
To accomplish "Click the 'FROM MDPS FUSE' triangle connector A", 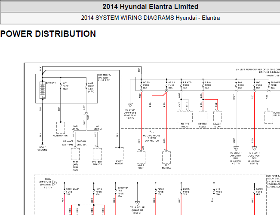I will [55, 183].
